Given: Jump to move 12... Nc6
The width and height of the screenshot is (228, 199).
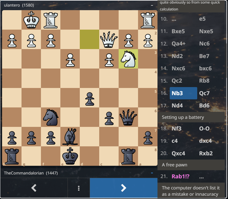Looking at the screenshot, I should 204,44.
